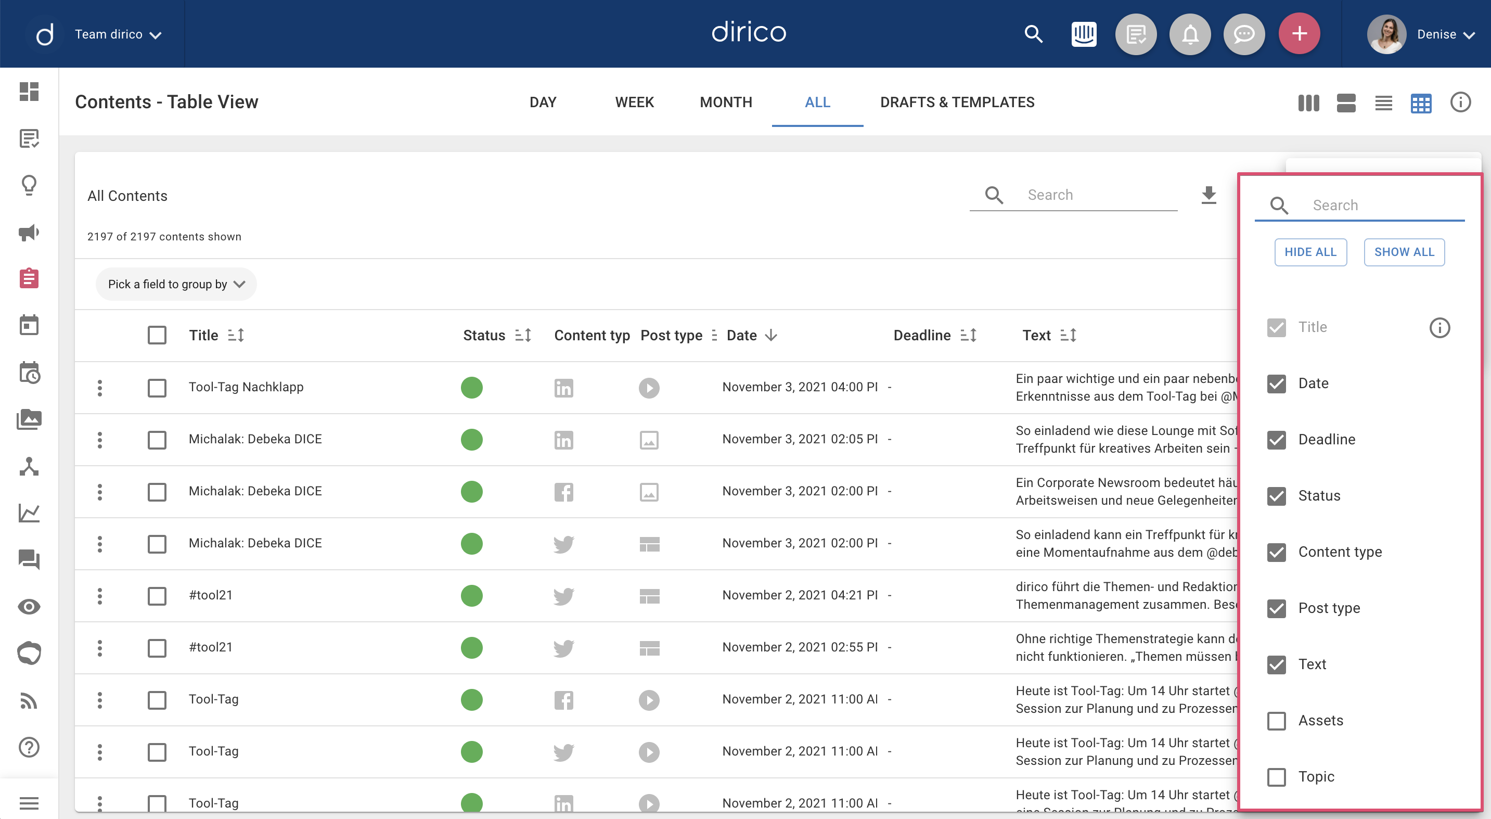1491x819 pixels.
Task: Uncheck the Deadline column checkbox
Action: coord(1276,440)
